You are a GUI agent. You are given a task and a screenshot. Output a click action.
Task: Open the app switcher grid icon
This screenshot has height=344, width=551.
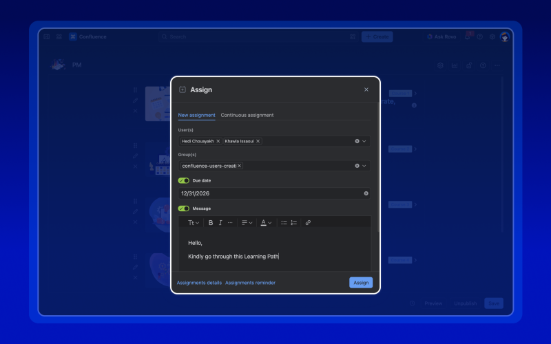[x=59, y=36]
